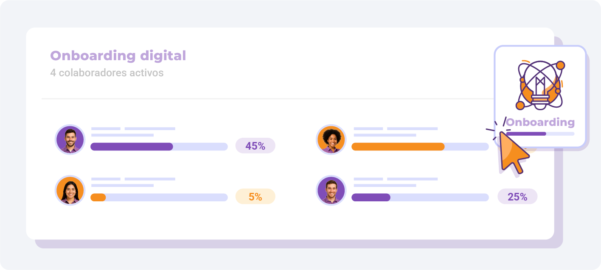Click placeholder name lines above 45% bar
This screenshot has width=601, height=270.
click(133, 132)
